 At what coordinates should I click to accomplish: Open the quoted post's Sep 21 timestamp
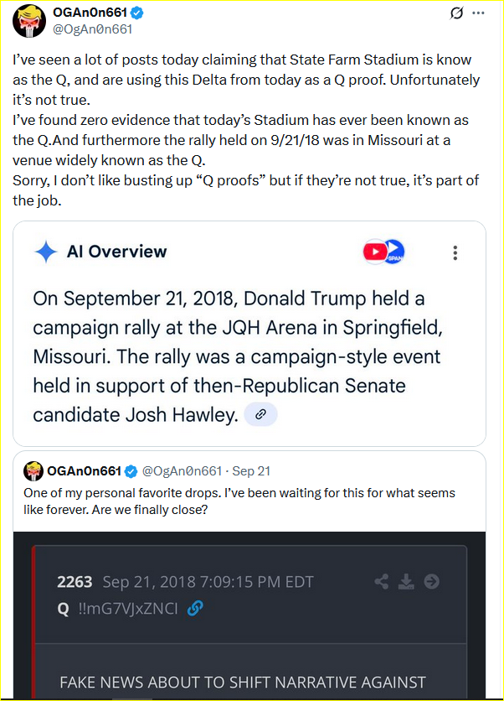[x=251, y=471]
